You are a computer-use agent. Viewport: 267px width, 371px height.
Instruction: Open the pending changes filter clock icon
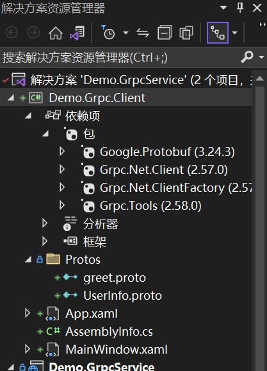click(108, 32)
